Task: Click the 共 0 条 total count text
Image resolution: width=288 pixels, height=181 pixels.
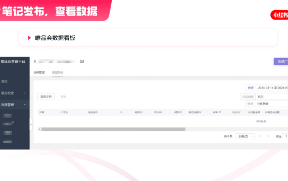Action: pos(228,136)
